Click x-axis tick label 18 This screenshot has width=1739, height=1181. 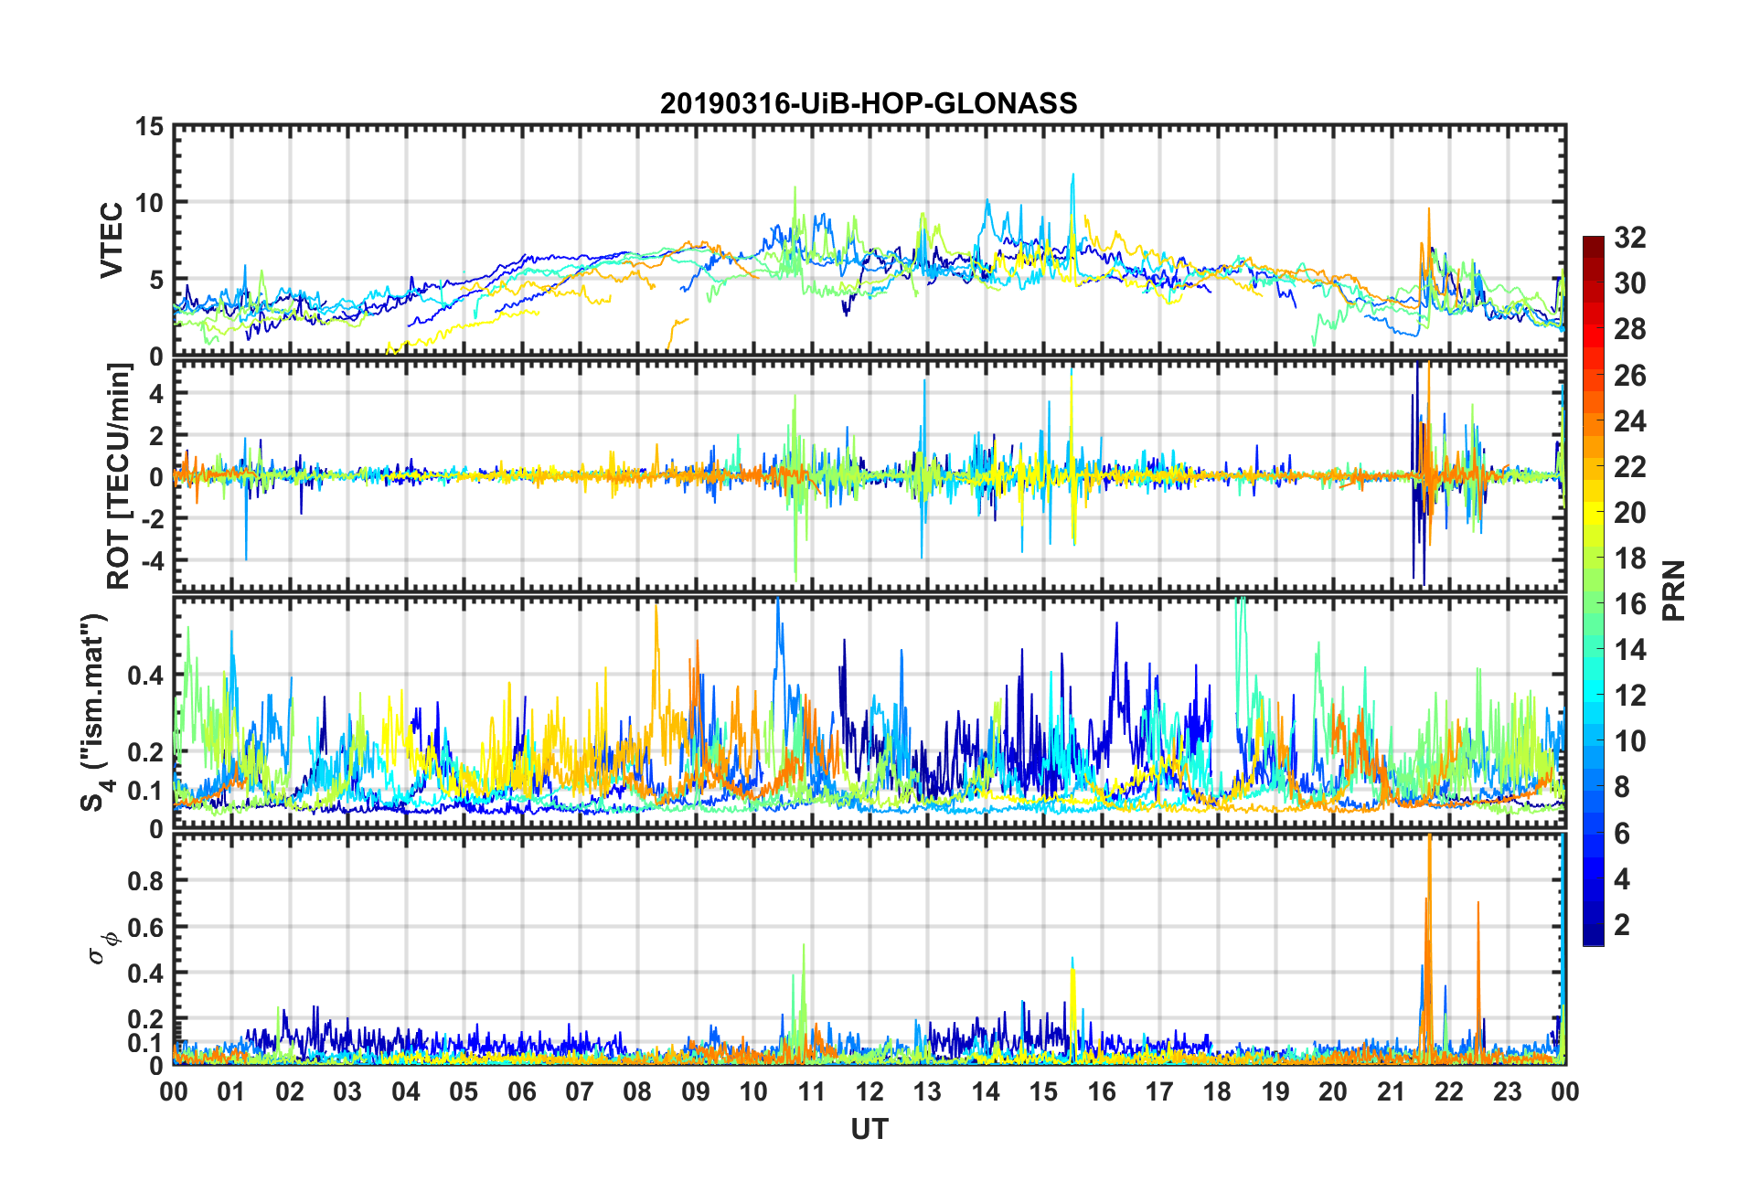(x=1217, y=1091)
